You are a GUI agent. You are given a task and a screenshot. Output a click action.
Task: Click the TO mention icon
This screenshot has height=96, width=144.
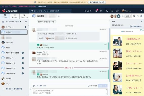37,86
